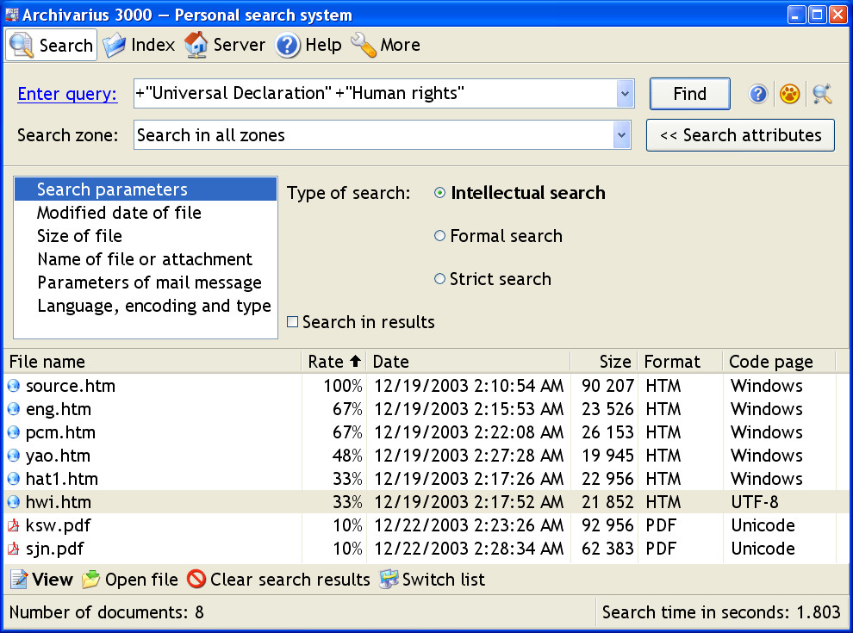
Task: Click the orange paw print icon
Action: [x=789, y=94]
